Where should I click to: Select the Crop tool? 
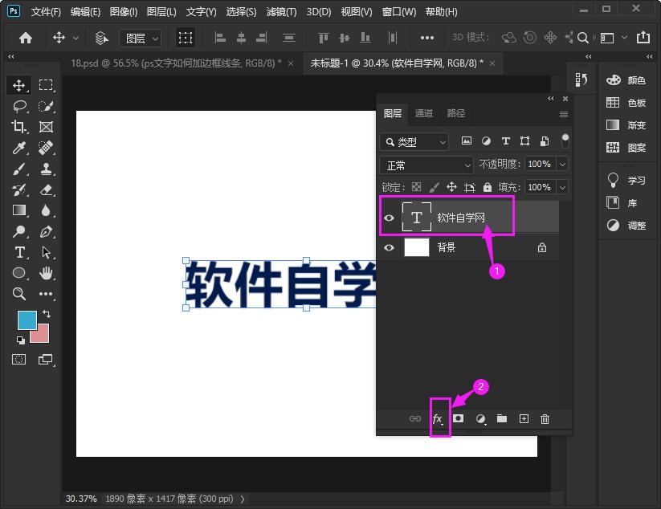(x=18, y=126)
